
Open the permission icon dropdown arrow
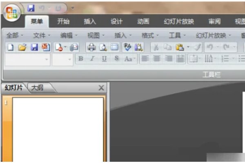pos(65,47)
